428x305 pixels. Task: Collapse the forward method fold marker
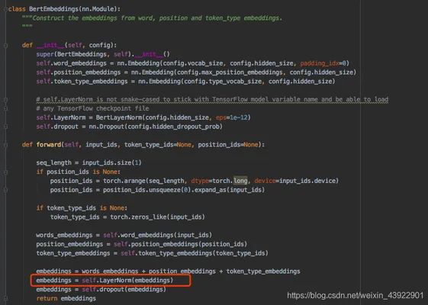click(6, 145)
